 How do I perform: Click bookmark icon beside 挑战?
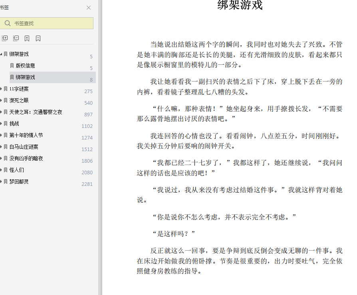6,124
